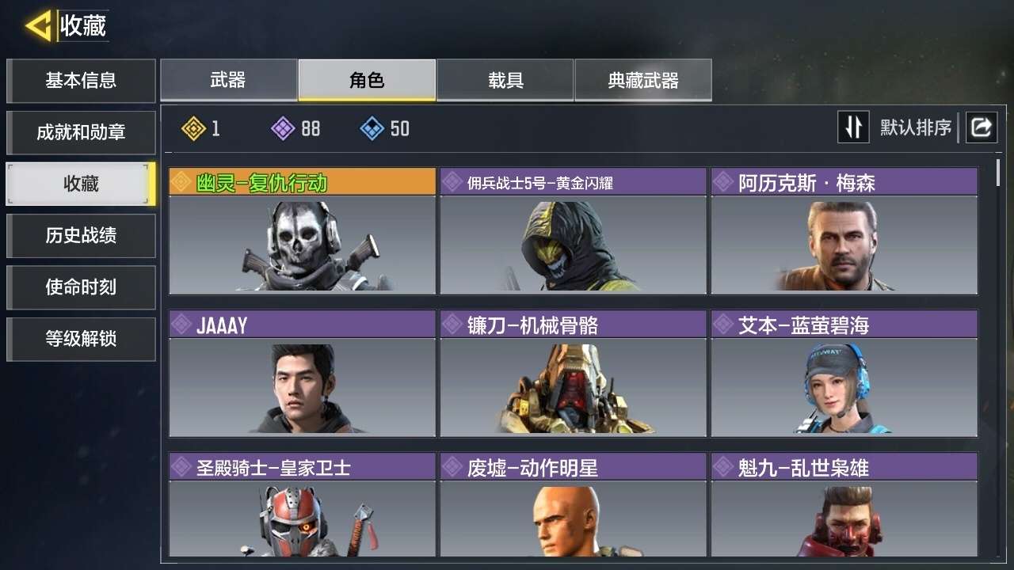Open 基本信息 in the sidebar
Image resolution: width=1014 pixels, height=570 pixels.
tap(81, 80)
